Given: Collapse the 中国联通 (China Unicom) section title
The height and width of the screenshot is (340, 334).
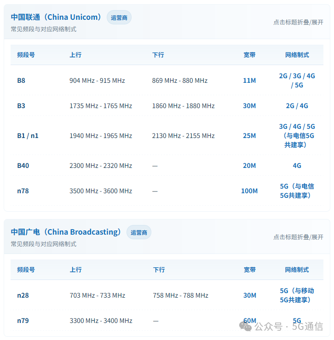Looking at the screenshot, I should click(56, 17).
